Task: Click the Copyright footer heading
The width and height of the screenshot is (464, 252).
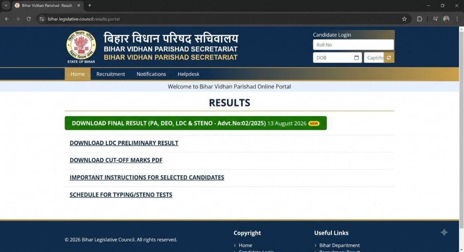Action: [247, 233]
